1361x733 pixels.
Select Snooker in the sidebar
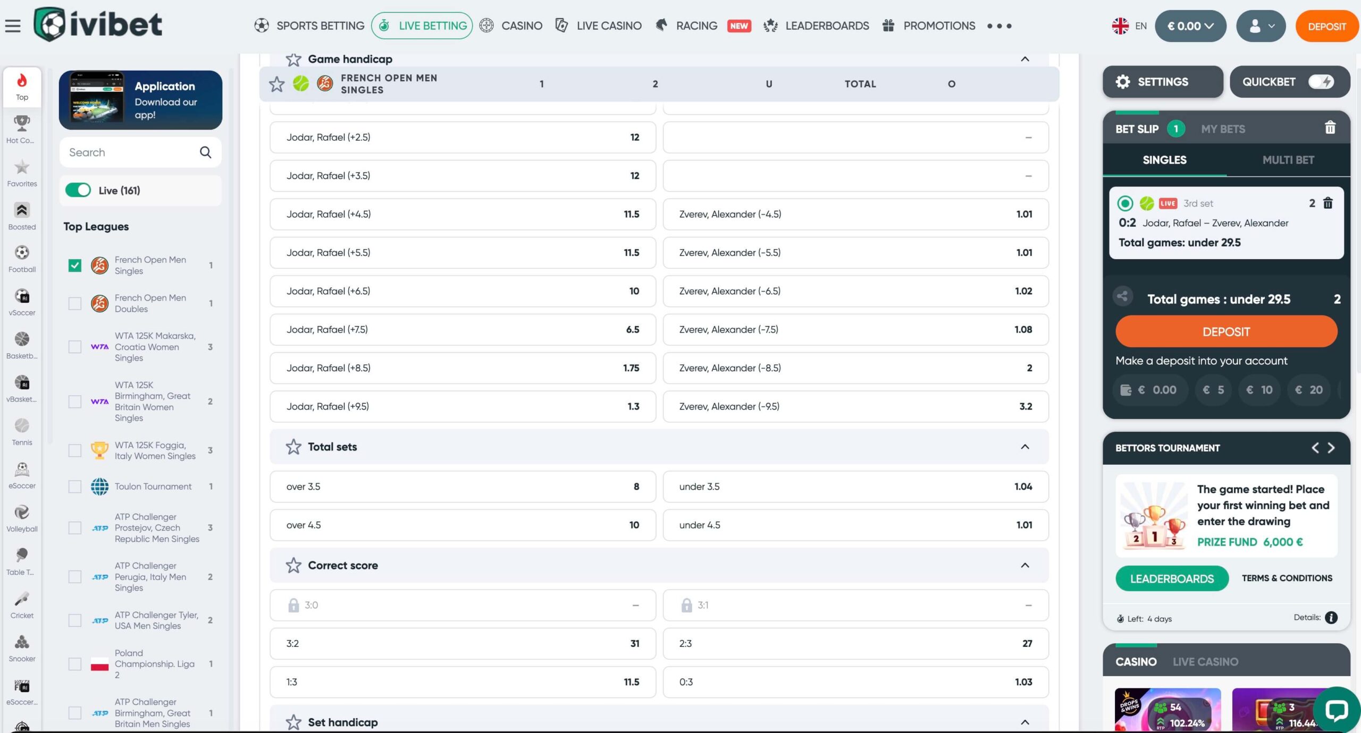tap(22, 648)
